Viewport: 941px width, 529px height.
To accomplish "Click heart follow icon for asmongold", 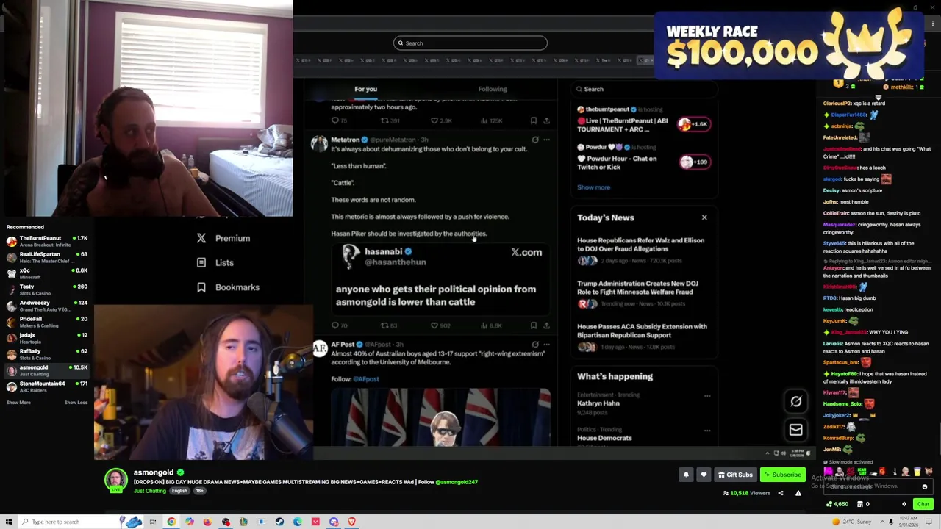I will pos(704,475).
